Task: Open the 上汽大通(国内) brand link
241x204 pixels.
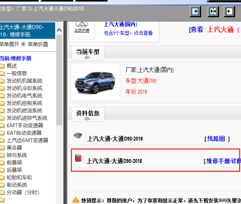Action: 120,24
